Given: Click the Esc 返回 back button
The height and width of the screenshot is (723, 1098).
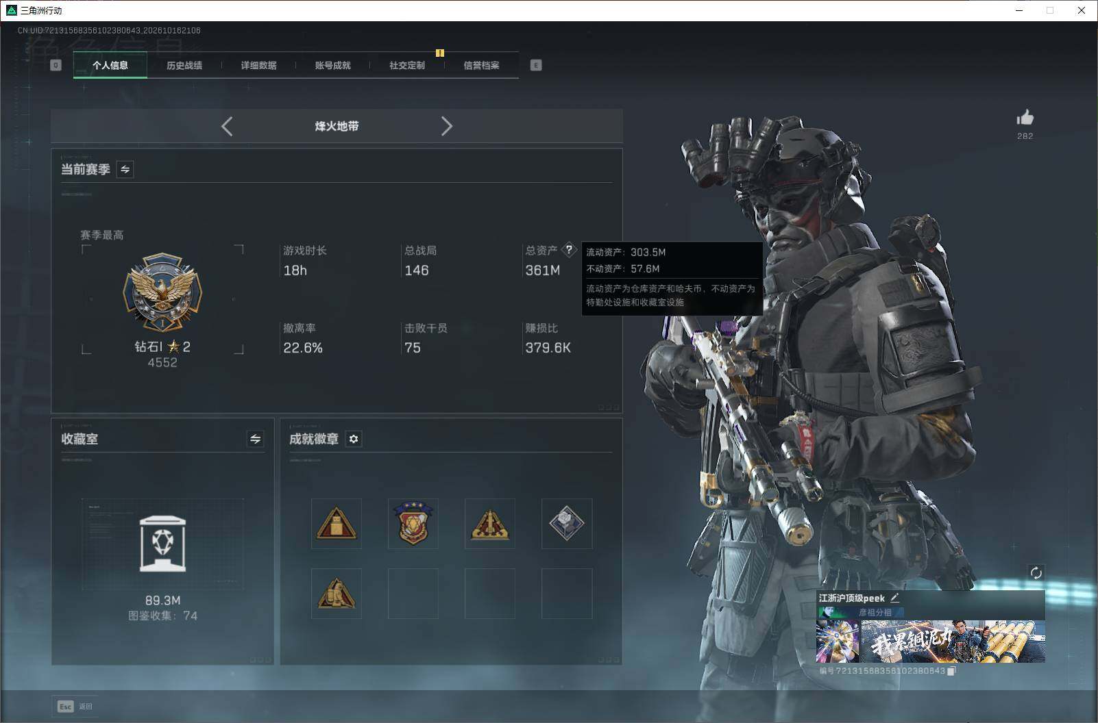Looking at the screenshot, I should pos(75,706).
